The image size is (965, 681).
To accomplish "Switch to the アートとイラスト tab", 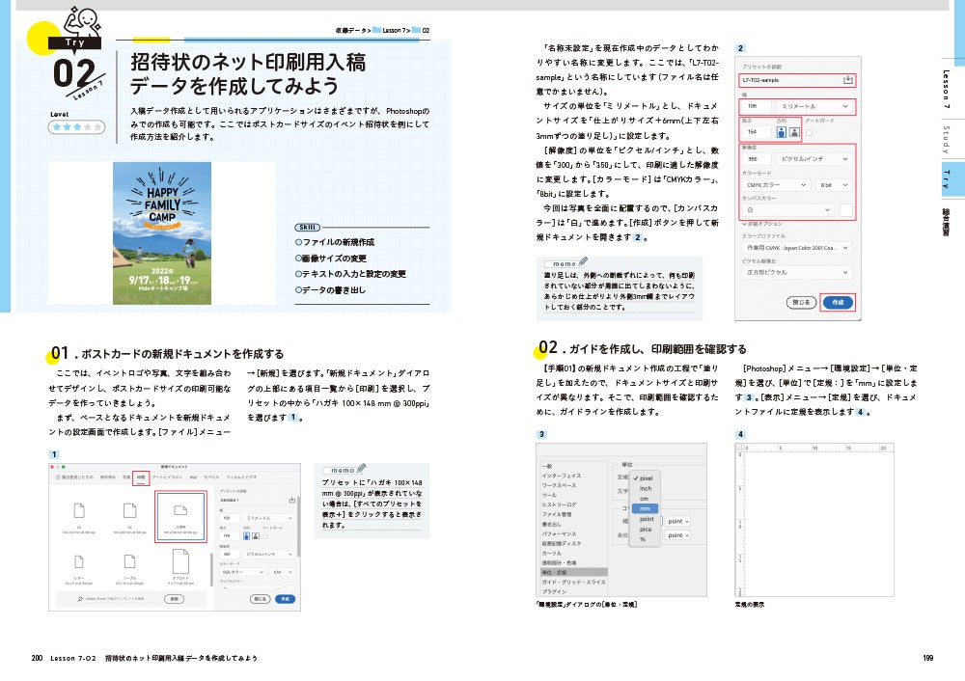I will [167, 477].
